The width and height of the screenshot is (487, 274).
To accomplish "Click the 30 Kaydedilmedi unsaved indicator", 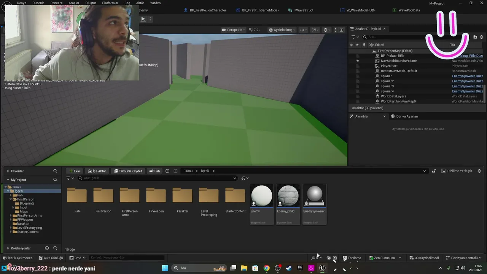I will (424, 258).
